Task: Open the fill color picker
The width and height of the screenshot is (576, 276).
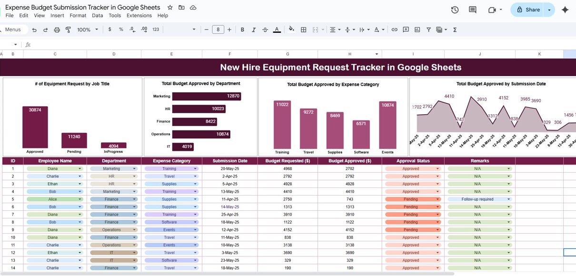Action: [291, 30]
